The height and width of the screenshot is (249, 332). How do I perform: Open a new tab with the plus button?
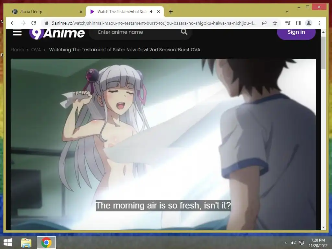(x=171, y=12)
